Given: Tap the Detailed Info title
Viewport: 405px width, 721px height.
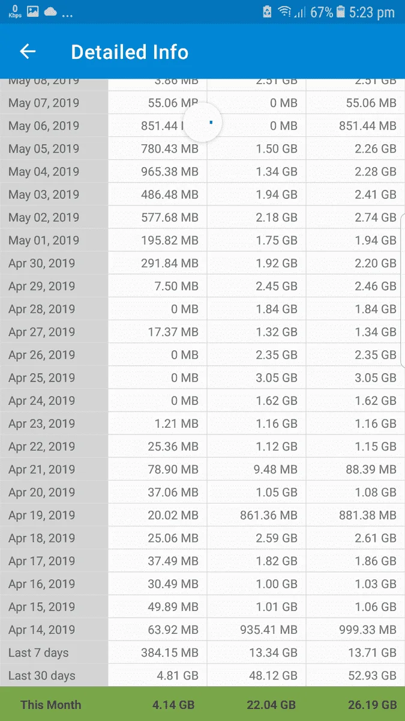Looking at the screenshot, I should click(x=130, y=52).
